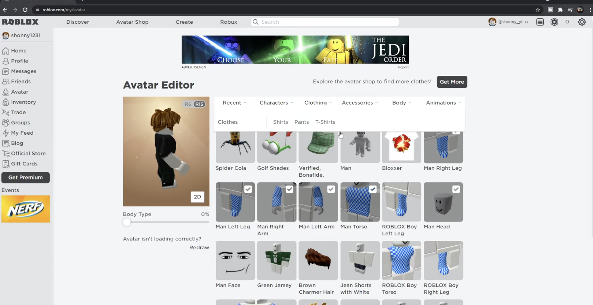Open the shonny1231 profile link in the sidebar
Image resolution: width=593 pixels, height=305 pixels.
21,36
